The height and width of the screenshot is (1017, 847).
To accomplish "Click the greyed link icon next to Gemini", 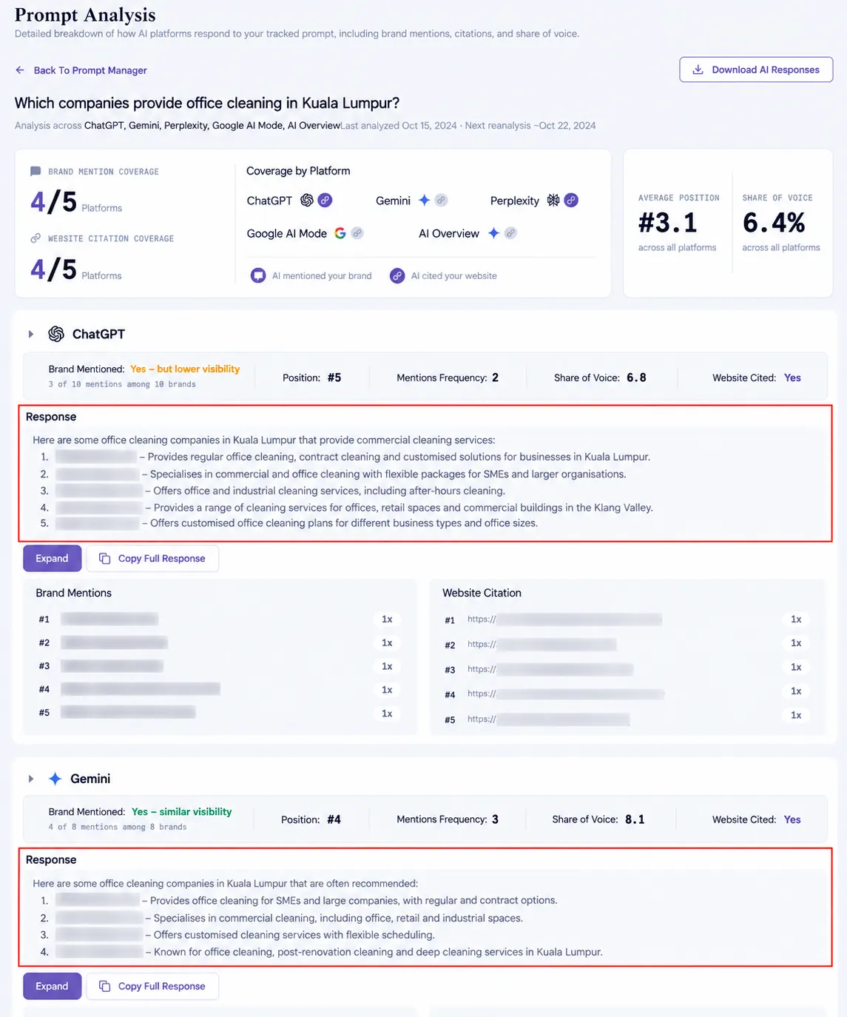I will point(441,200).
